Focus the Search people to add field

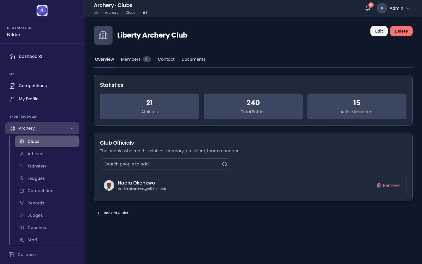coord(166,164)
